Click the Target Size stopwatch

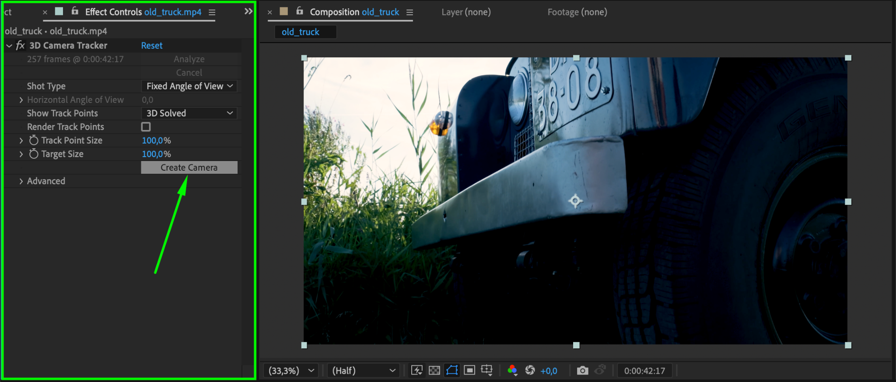[x=34, y=154]
